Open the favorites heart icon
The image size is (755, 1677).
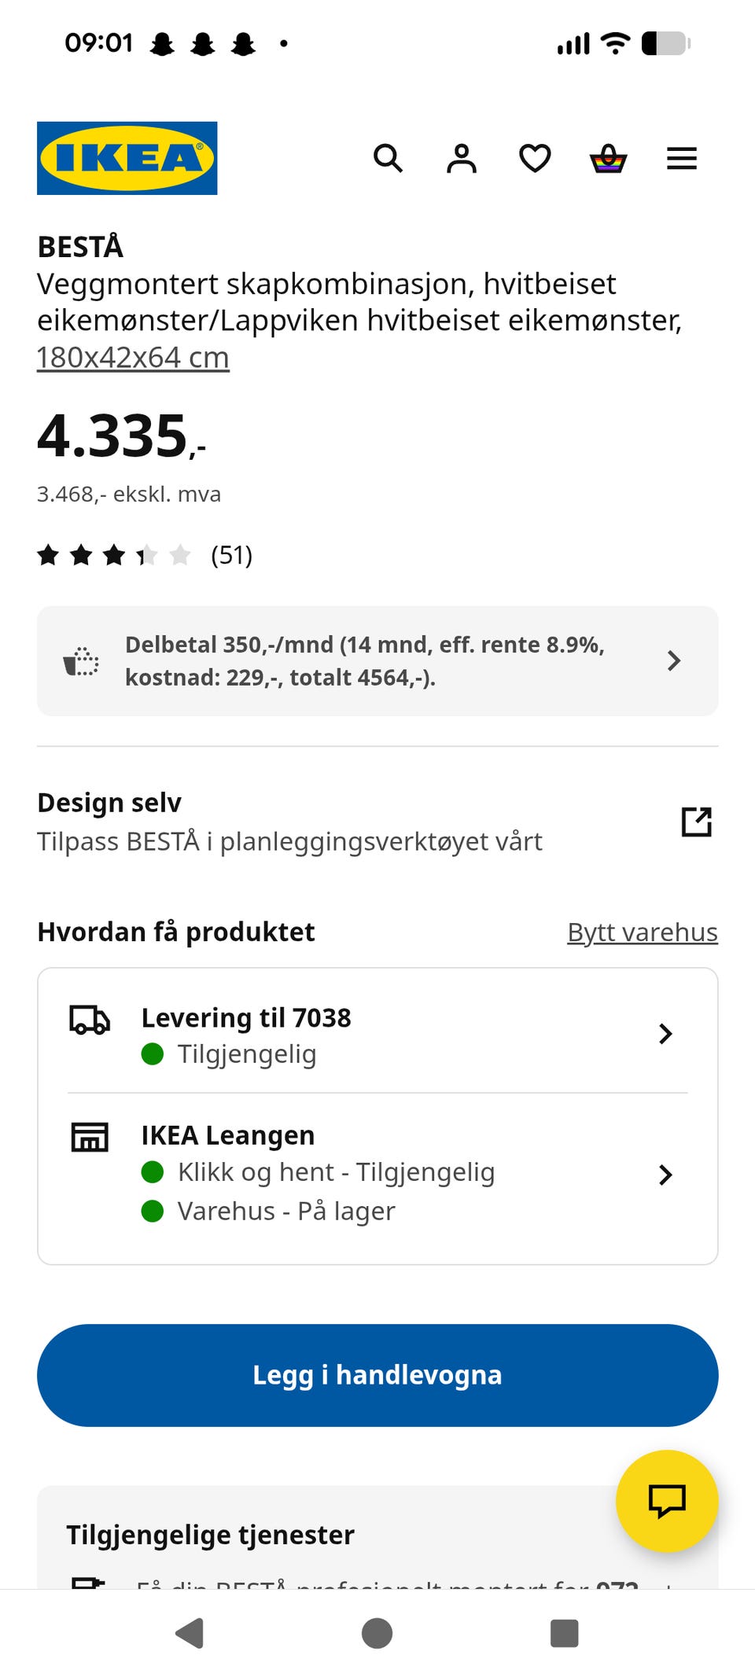coord(535,158)
